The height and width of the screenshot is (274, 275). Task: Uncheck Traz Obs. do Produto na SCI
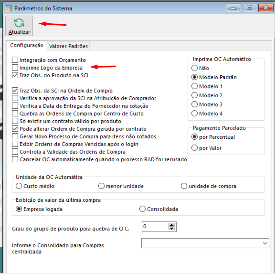(x=15, y=75)
